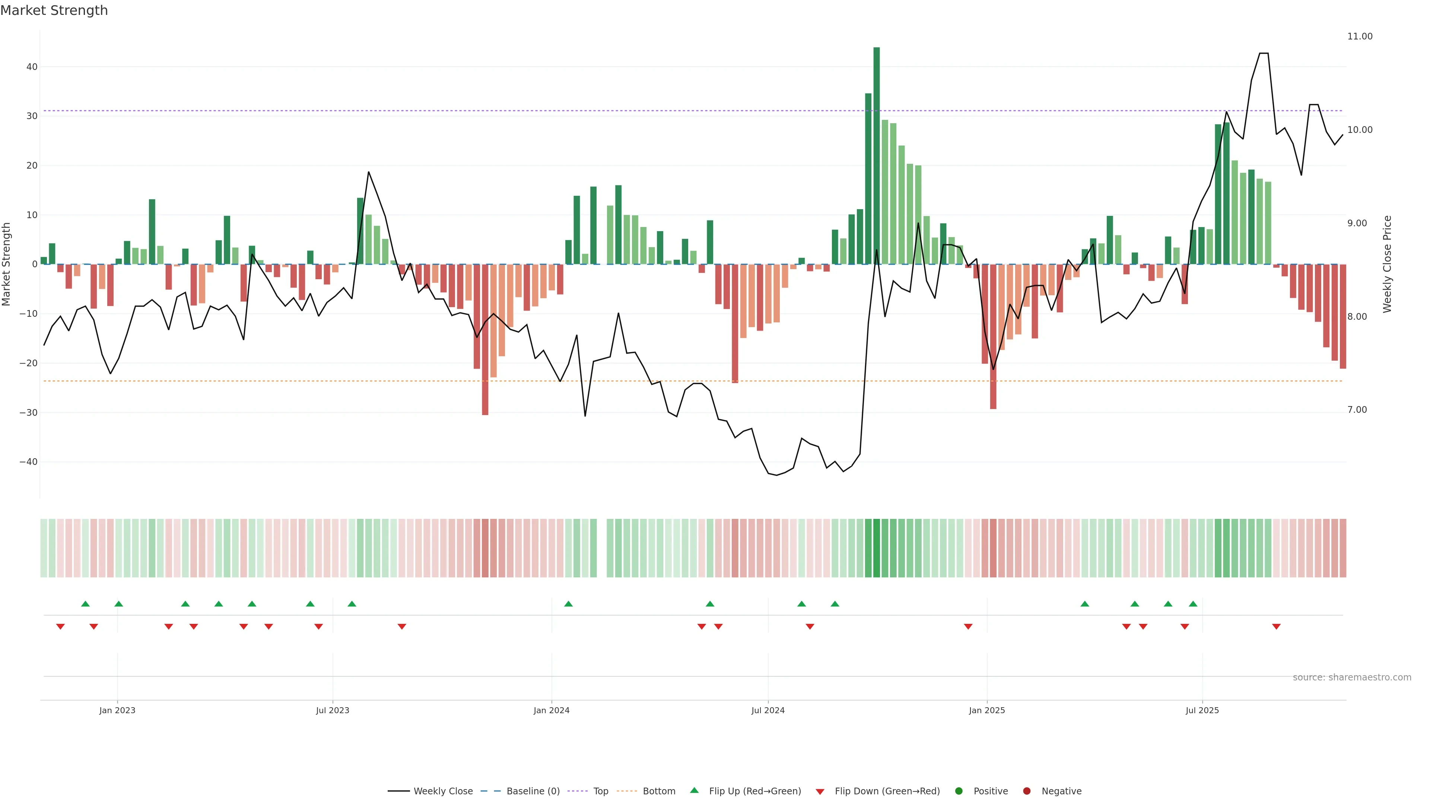
Task: Click the last green flip-up triangle marker
Action: 1193,604
